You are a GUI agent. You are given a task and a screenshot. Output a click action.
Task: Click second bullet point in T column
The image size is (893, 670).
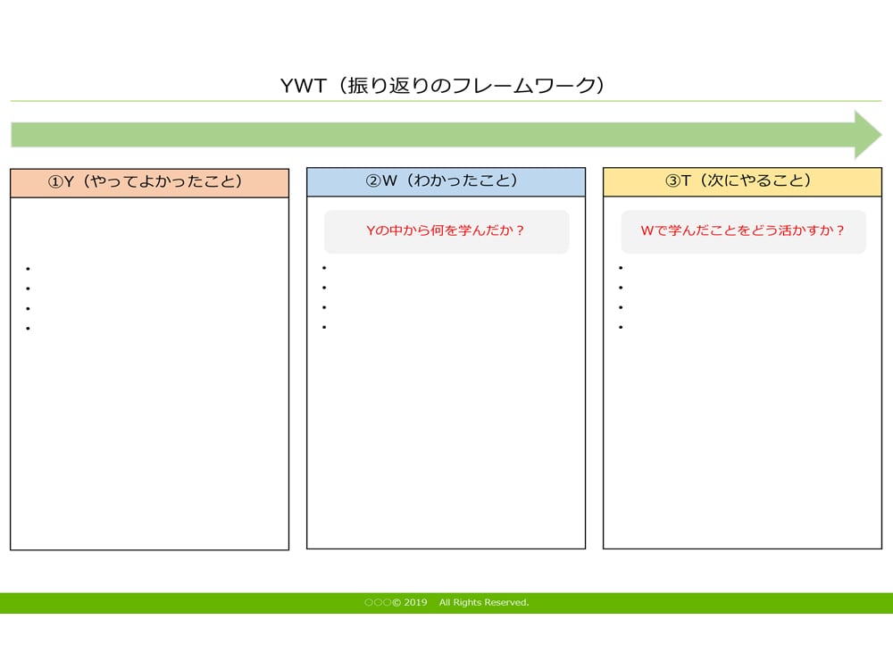(x=621, y=288)
